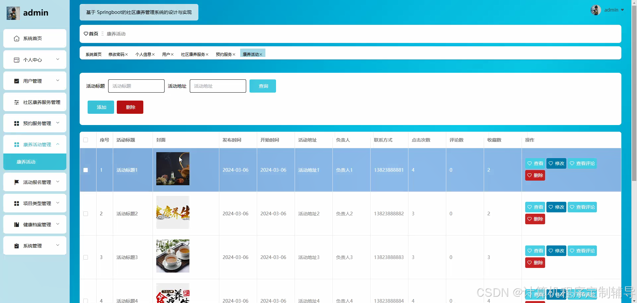This screenshot has width=637, height=303.
Task: Click 查看评论 button for 活动标题3
Action: (x=582, y=251)
